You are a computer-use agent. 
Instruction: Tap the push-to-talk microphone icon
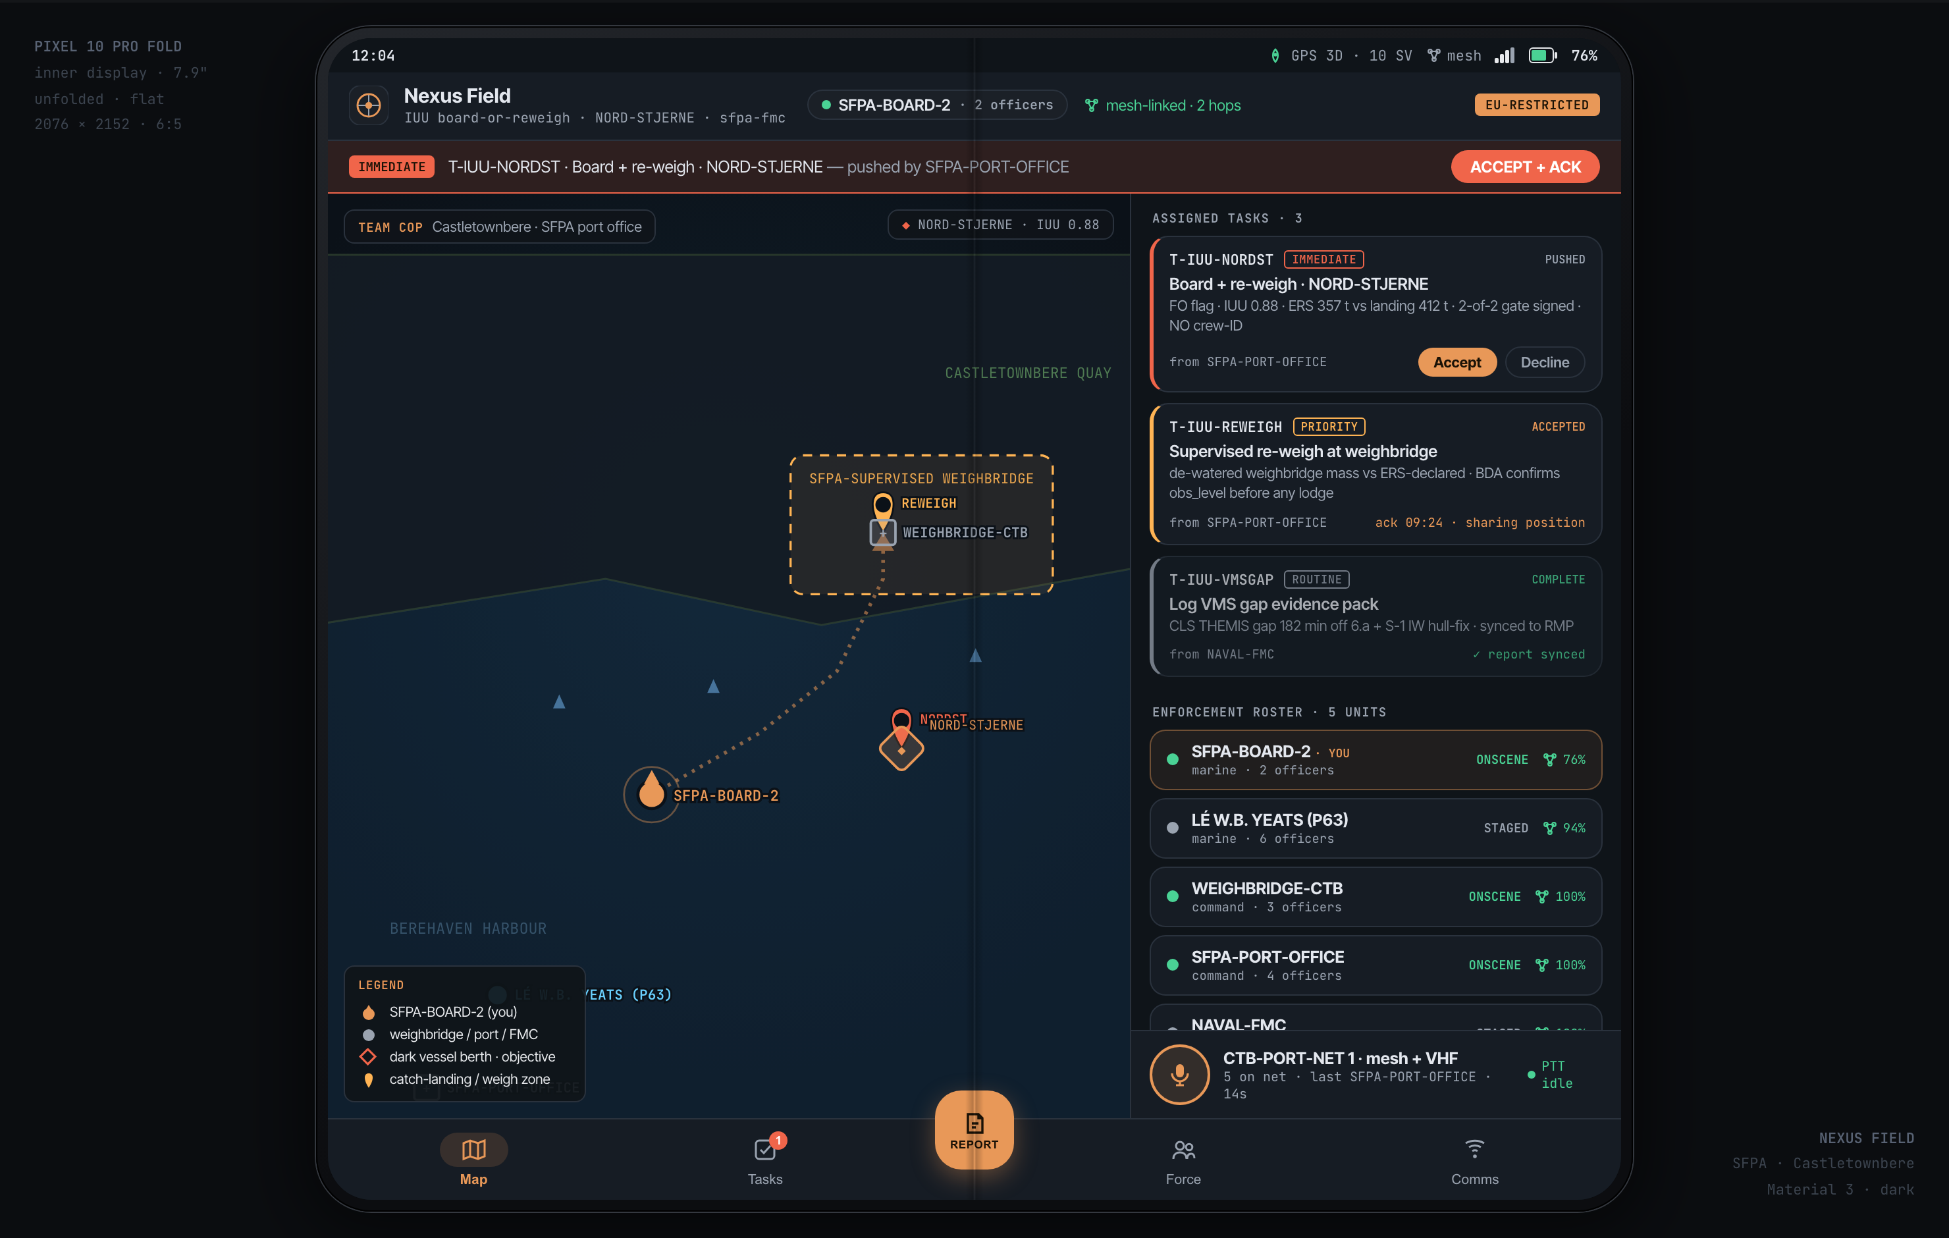click(1179, 1075)
